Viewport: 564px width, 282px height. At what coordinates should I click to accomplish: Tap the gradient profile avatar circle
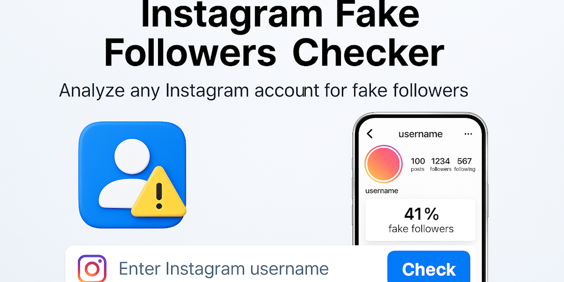[384, 165]
